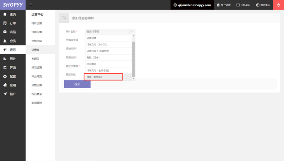Submit the form with 提交 button
The height and width of the screenshot is (161, 284).
[x=77, y=84]
